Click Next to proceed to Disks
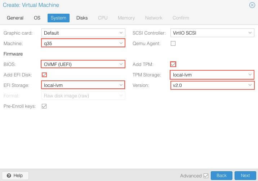 point(245,176)
